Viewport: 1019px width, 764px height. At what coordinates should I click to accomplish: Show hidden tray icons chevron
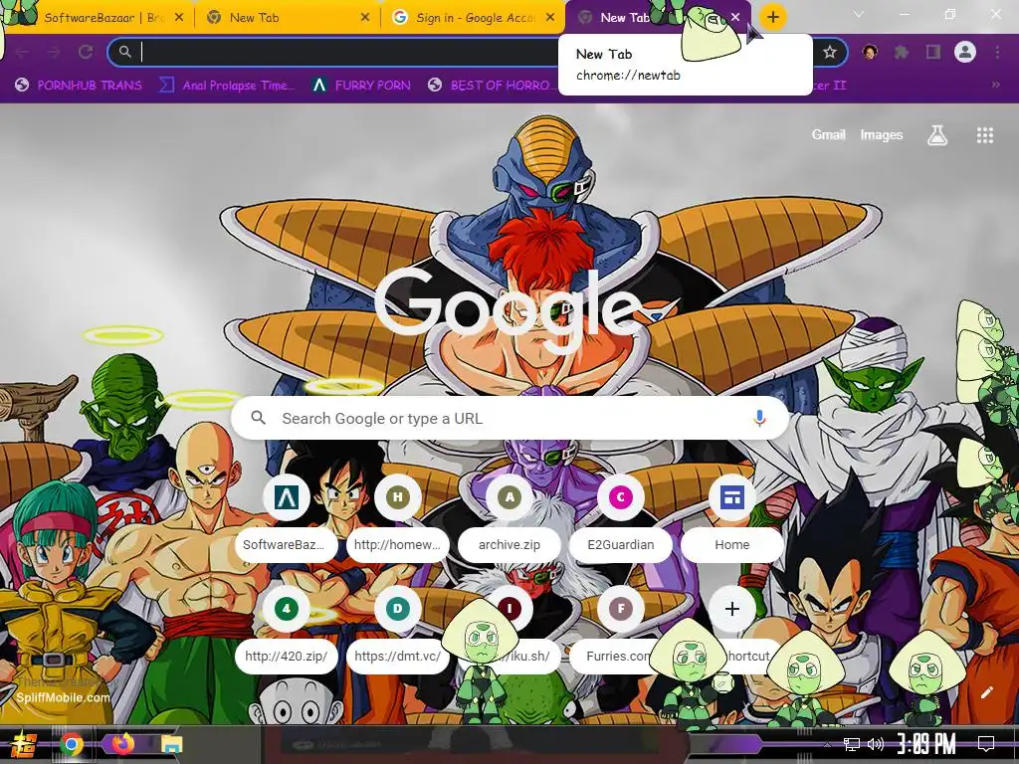(x=827, y=744)
